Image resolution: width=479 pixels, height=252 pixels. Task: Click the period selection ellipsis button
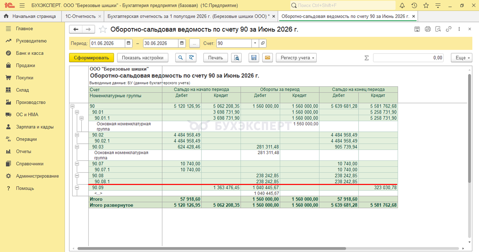pyautogui.click(x=195, y=43)
